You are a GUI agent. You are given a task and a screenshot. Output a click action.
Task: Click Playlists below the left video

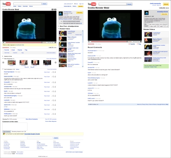click(20, 50)
